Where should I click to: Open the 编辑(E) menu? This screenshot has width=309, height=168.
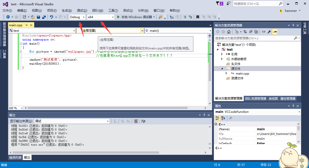coord(22,10)
